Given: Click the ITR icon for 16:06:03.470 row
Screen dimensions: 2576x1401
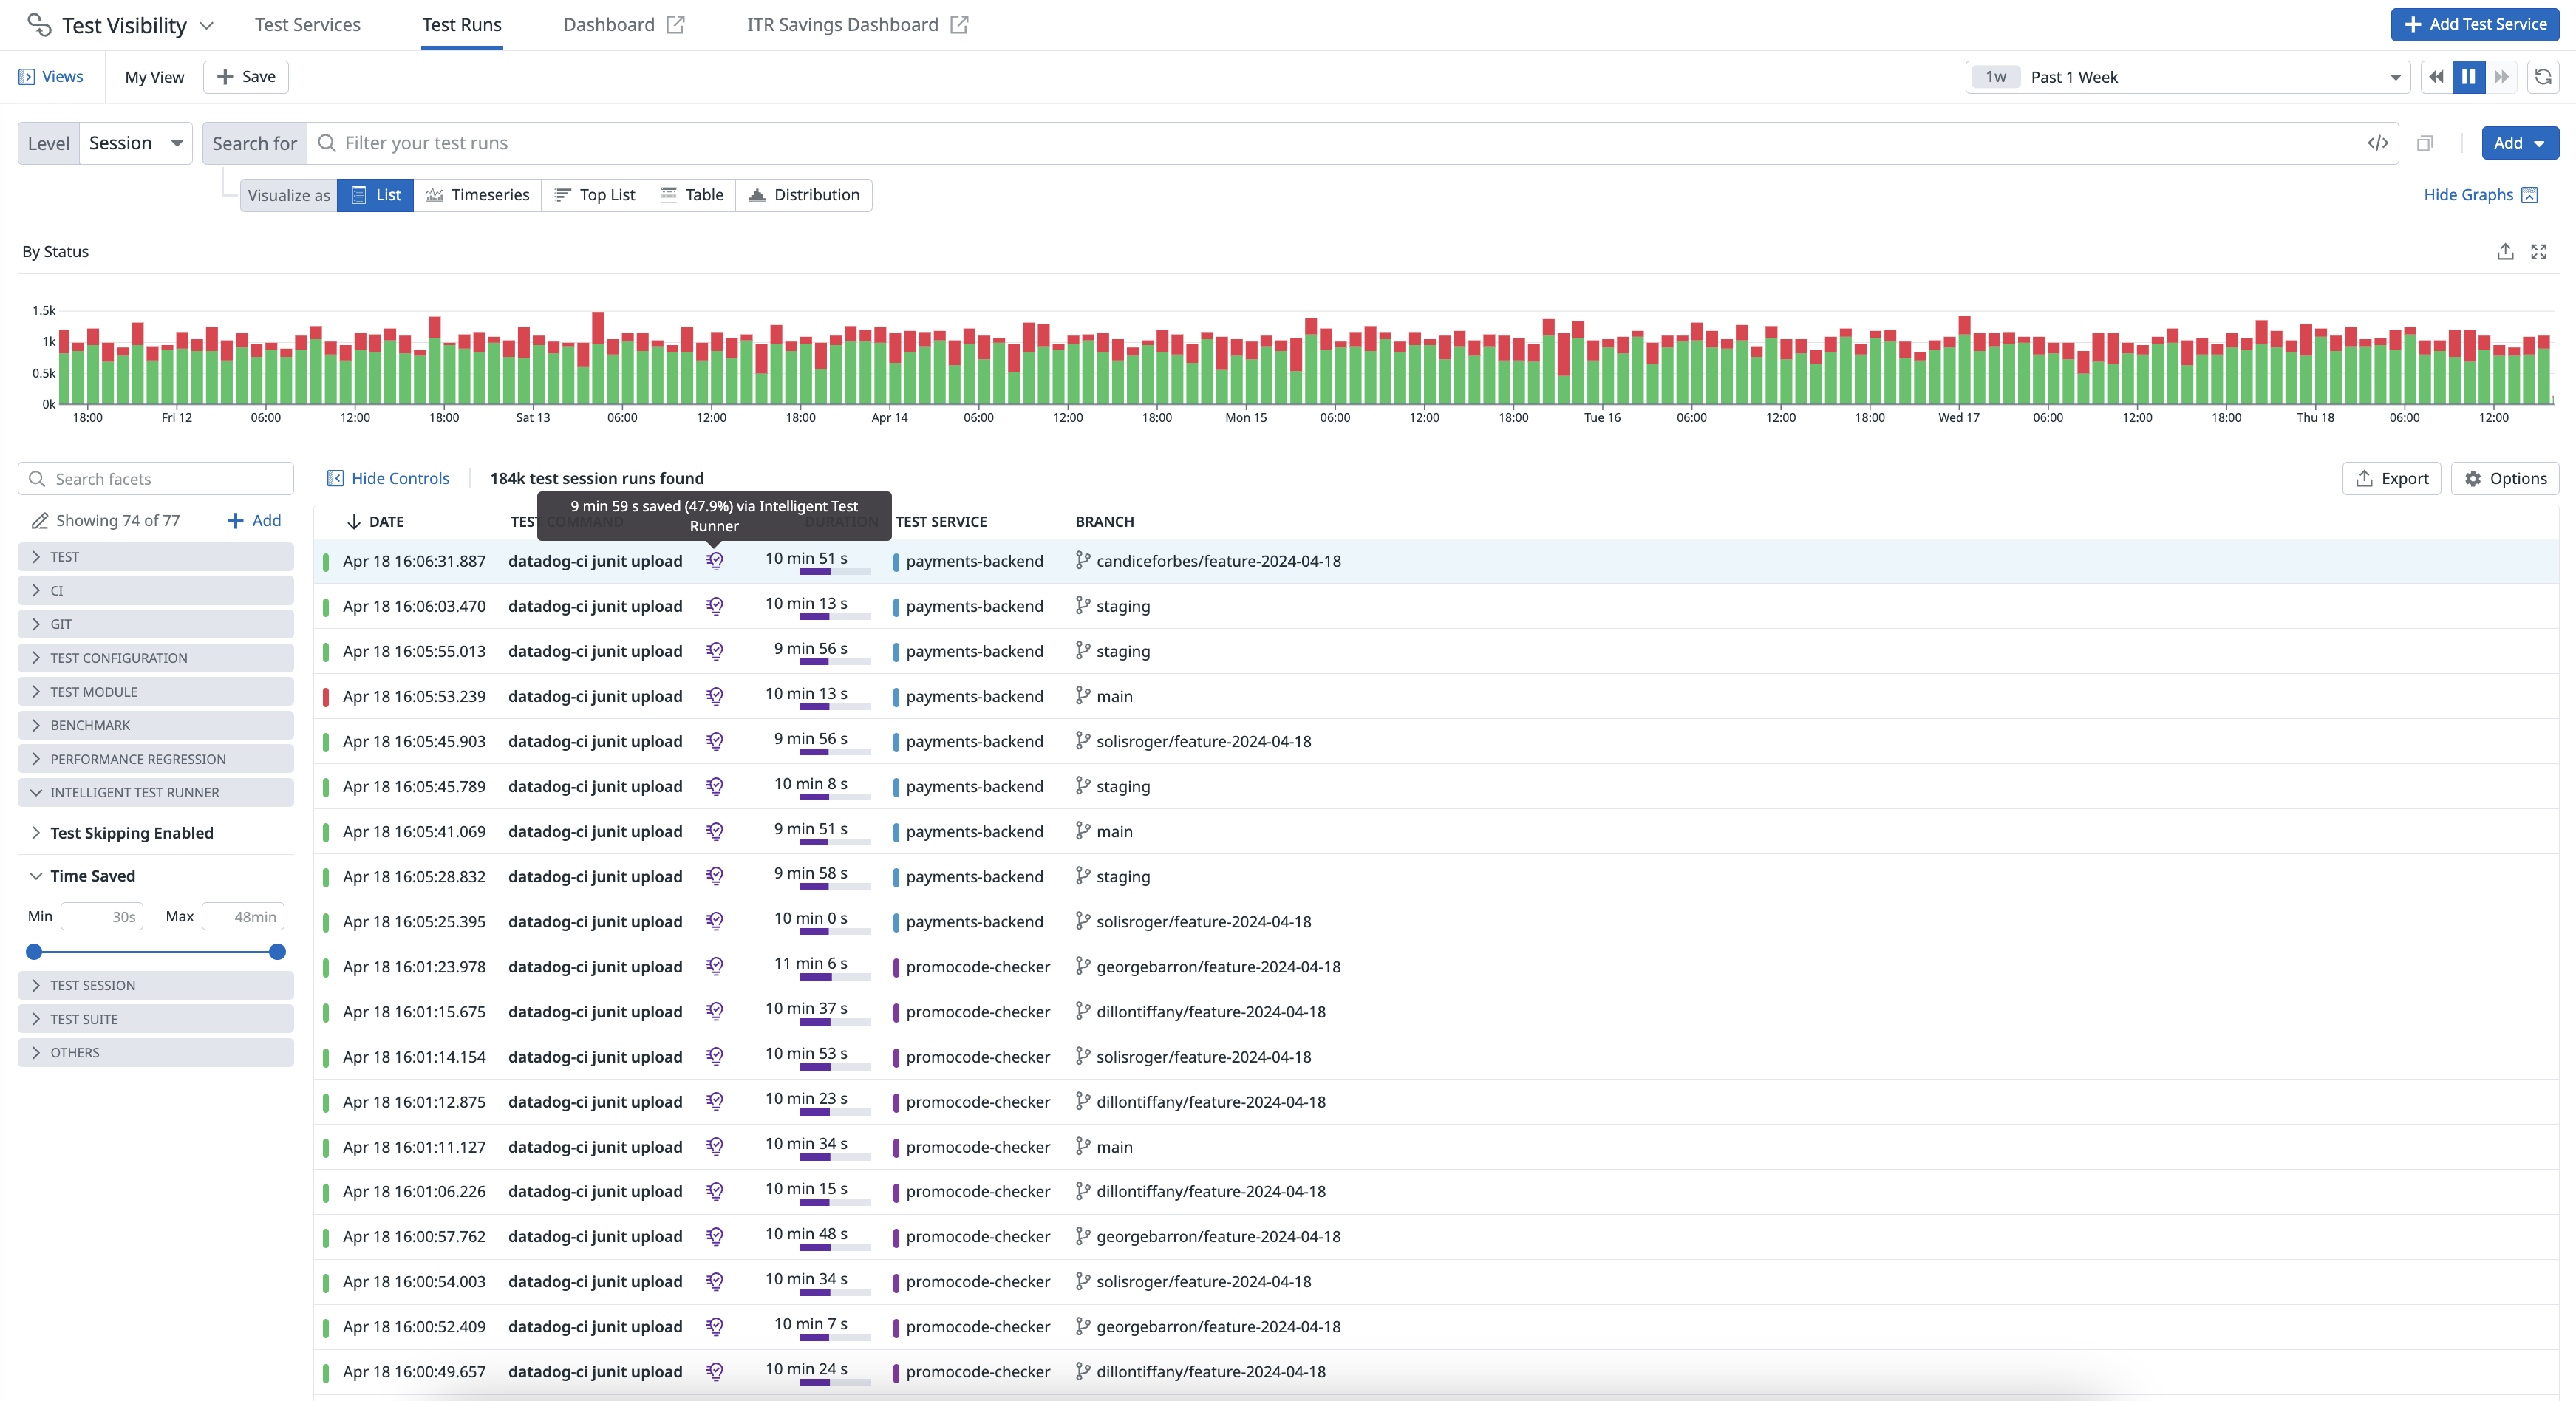Looking at the screenshot, I should click(714, 606).
